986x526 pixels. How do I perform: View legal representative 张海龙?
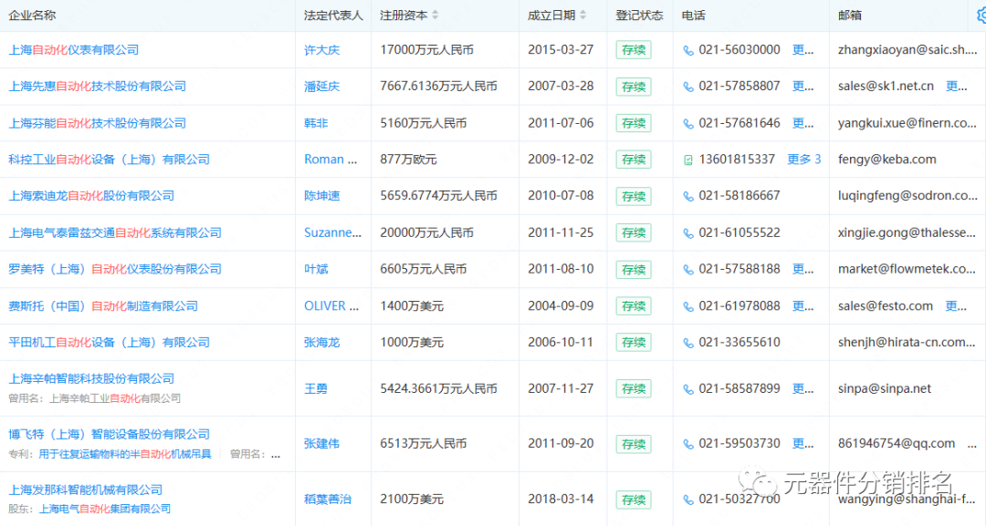[x=322, y=342]
